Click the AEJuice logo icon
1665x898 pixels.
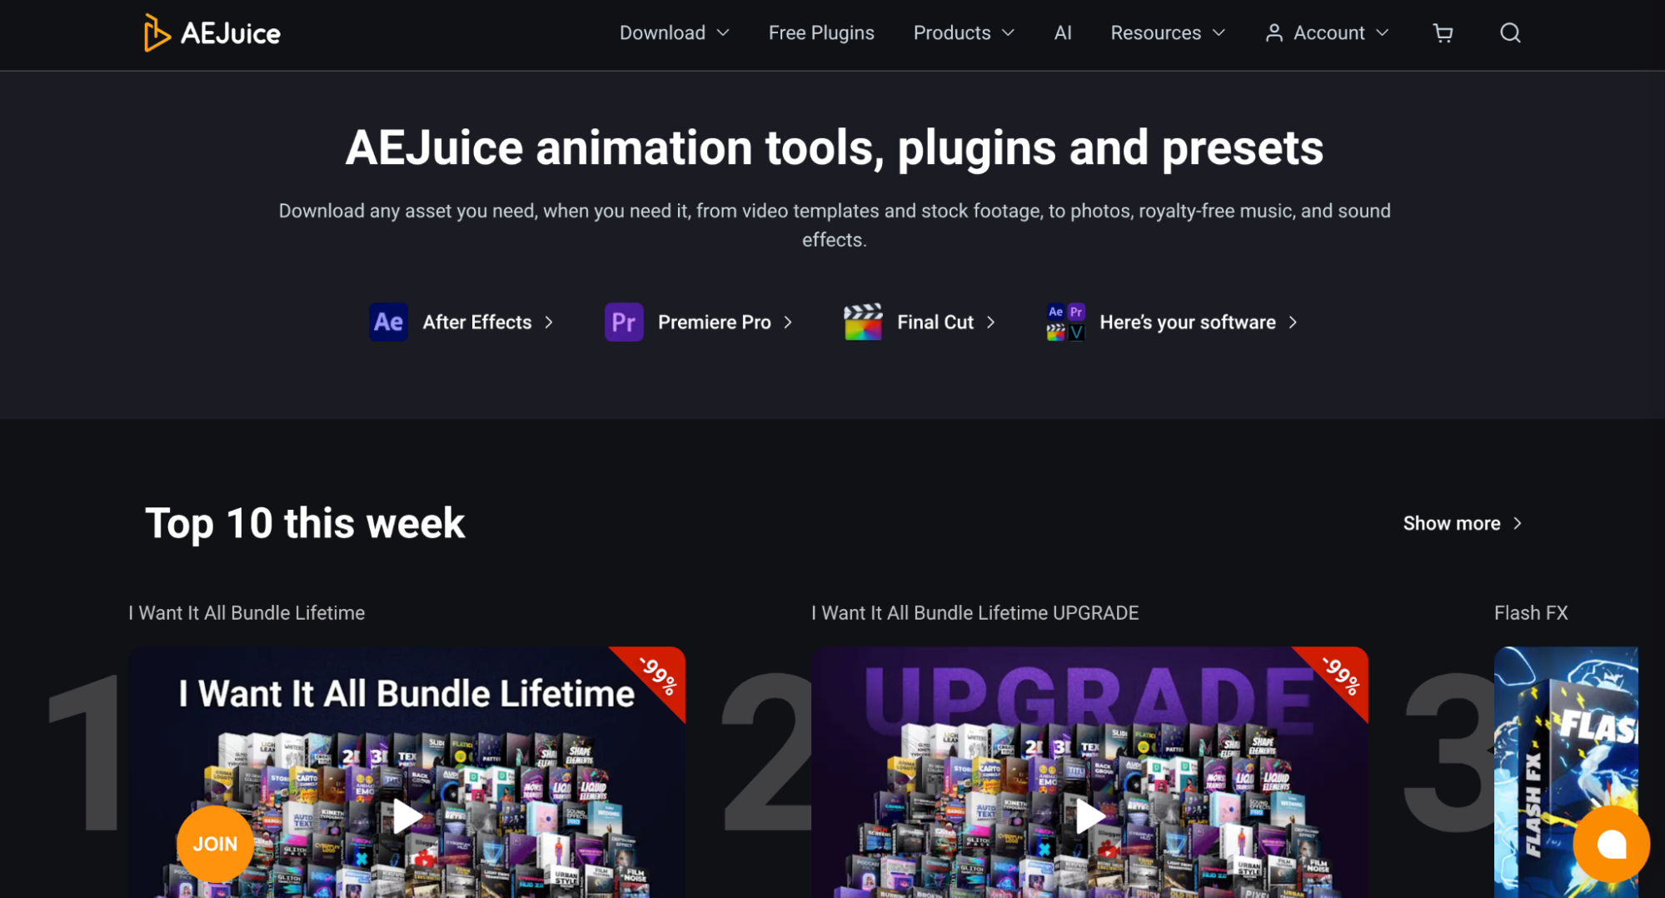point(156,32)
